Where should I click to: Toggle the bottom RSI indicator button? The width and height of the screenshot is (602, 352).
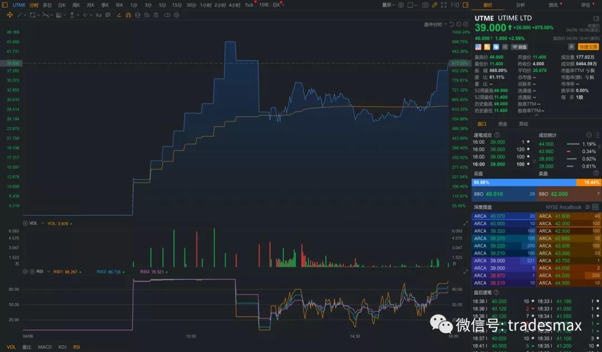click(76, 347)
